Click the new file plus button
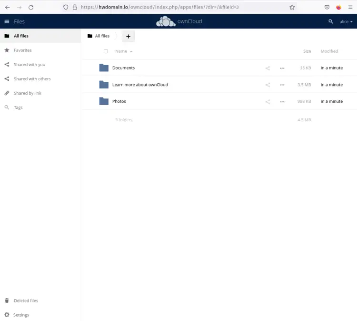The image size is (357, 321). (x=128, y=36)
